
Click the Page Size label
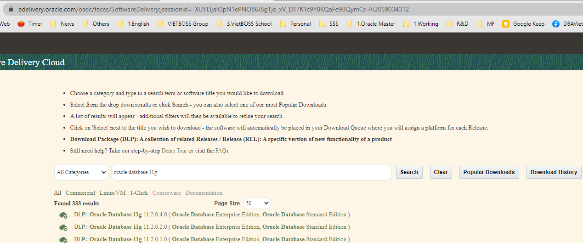click(x=227, y=203)
